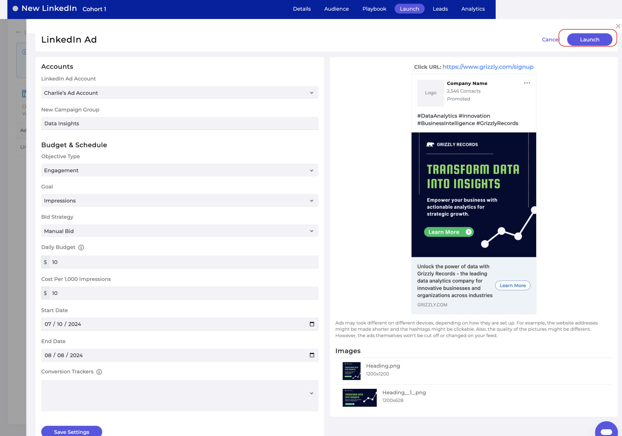Click the purple Launch button

click(589, 40)
